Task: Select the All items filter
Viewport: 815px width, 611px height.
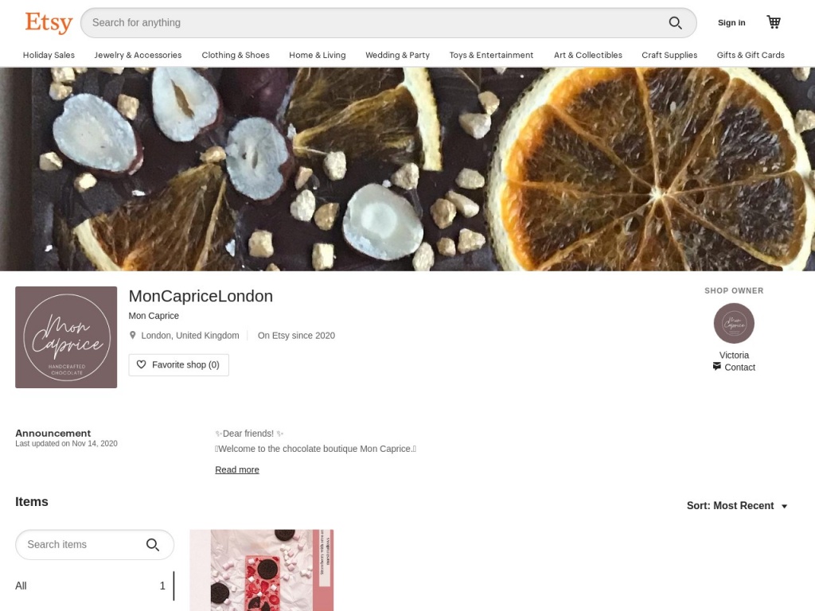Action: pyautogui.click(x=21, y=586)
